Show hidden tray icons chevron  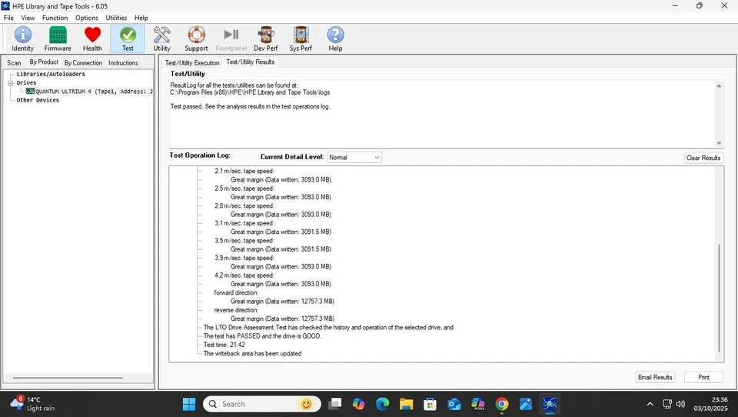[650, 404]
